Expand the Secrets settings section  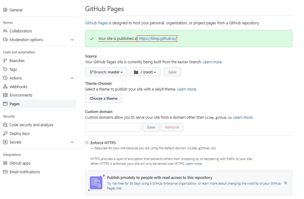click(x=72, y=142)
